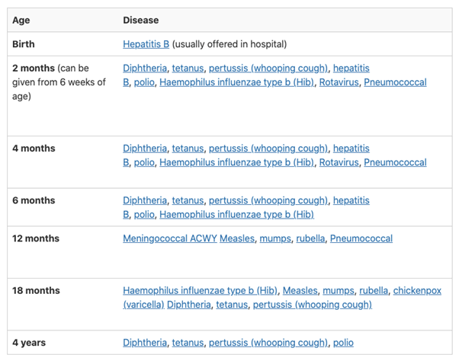The width and height of the screenshot is (459, 364).
Task: Click Rotavirus link in the 4 months row
Action: pos(338,162)
